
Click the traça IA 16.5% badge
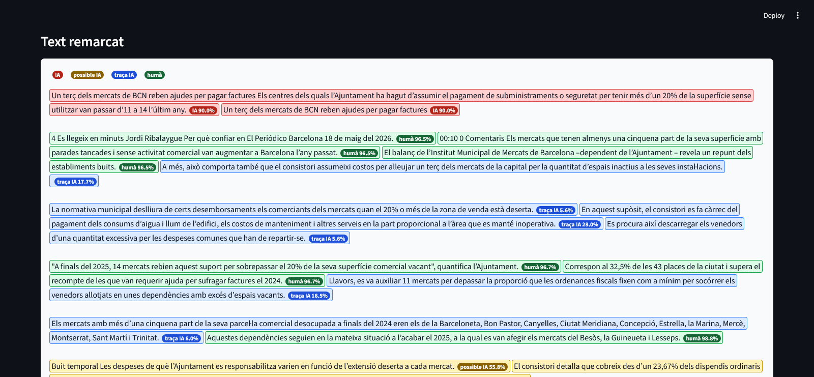(x=309, y=296)
